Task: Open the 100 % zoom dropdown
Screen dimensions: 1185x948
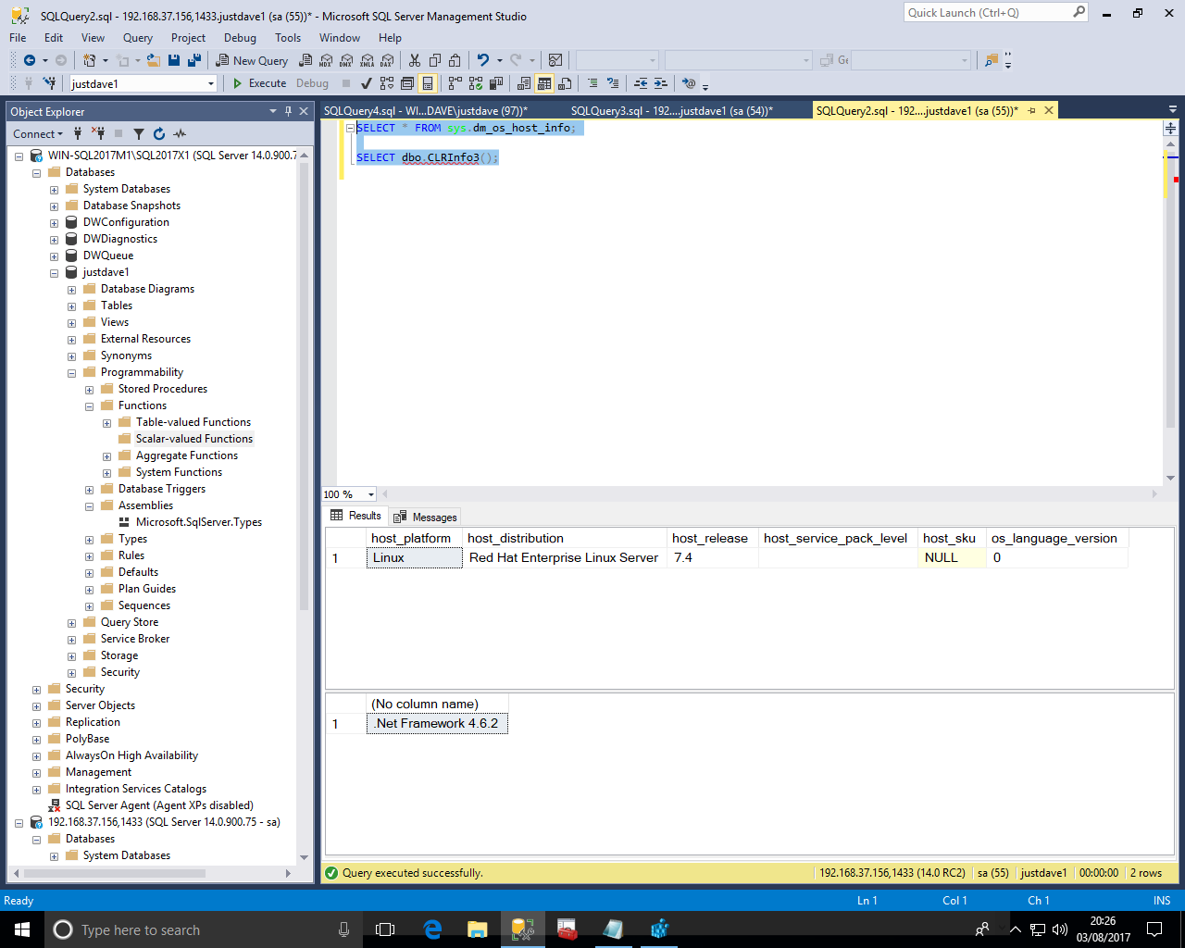Action: (370, 494)
